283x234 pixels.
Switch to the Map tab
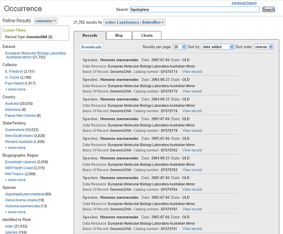[119, 36]
